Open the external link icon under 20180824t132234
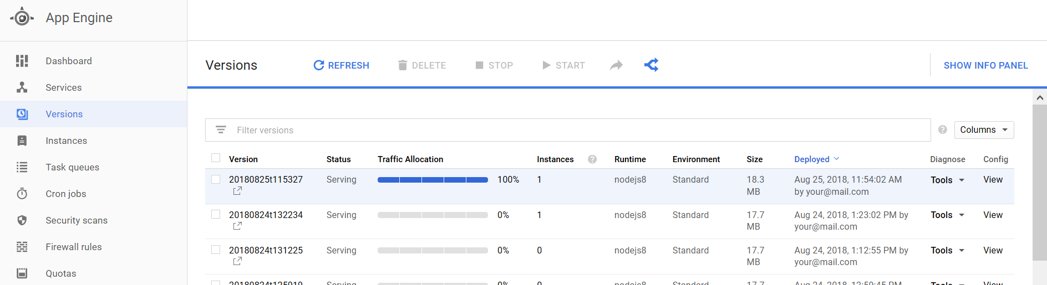The width and height of the screenshot is (1047, 285). click(237, 226)
